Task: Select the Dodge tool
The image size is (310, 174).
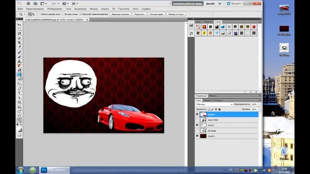Action: [x=19, y=84]
